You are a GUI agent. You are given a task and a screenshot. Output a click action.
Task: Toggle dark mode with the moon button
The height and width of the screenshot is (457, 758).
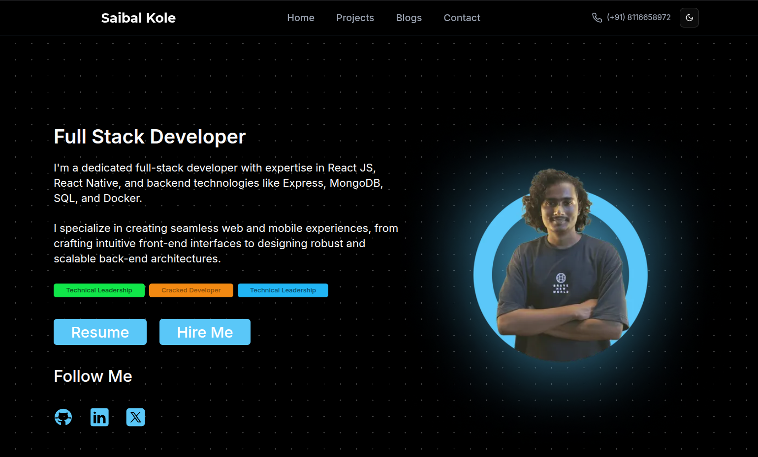[689, 18]
